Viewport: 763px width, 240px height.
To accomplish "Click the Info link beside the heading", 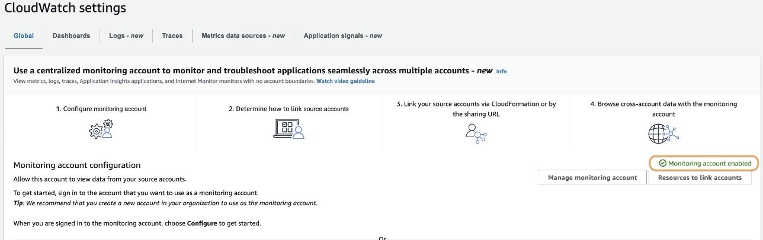I will click(501, 72).
